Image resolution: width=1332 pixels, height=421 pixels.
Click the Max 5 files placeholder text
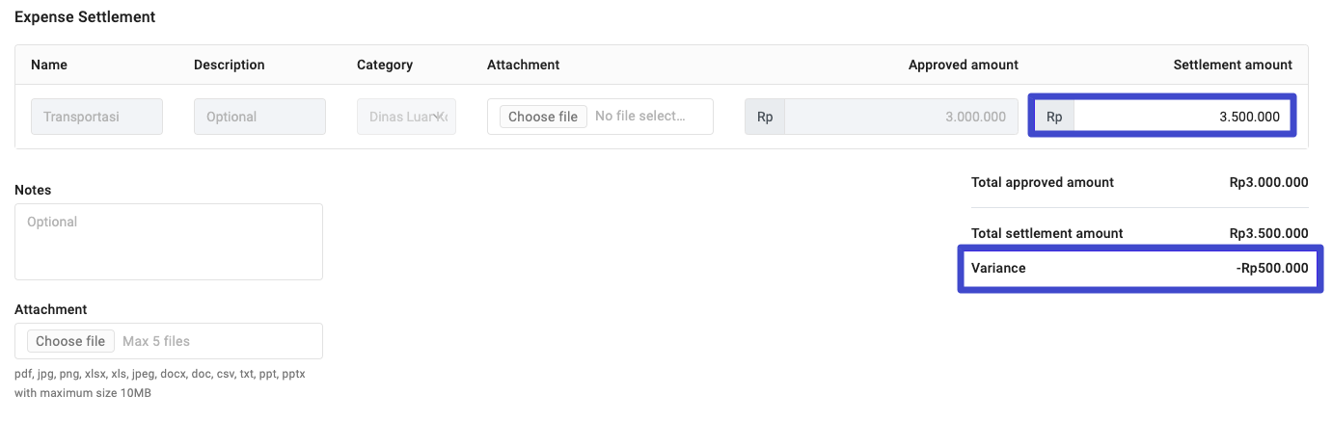[x=156, y=341]
